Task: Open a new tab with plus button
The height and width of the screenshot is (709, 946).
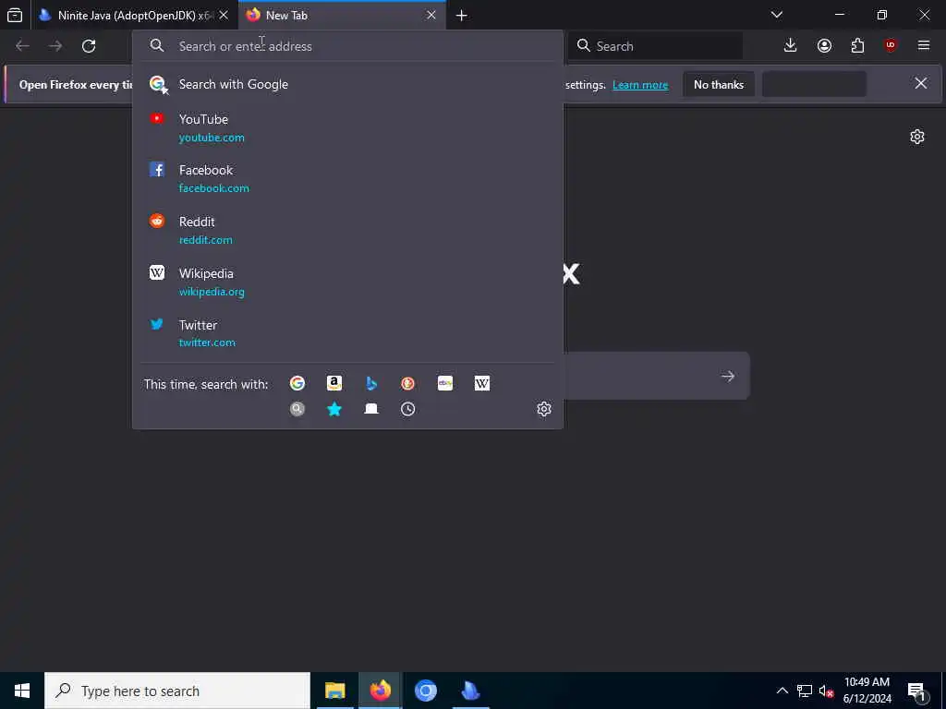Action: [x=462, y=15]
